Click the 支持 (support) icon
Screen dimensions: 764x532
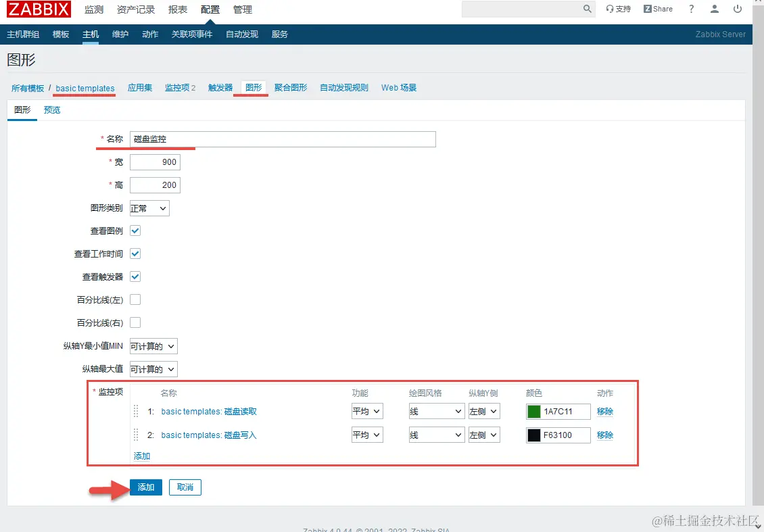click(x=619, y=9)
